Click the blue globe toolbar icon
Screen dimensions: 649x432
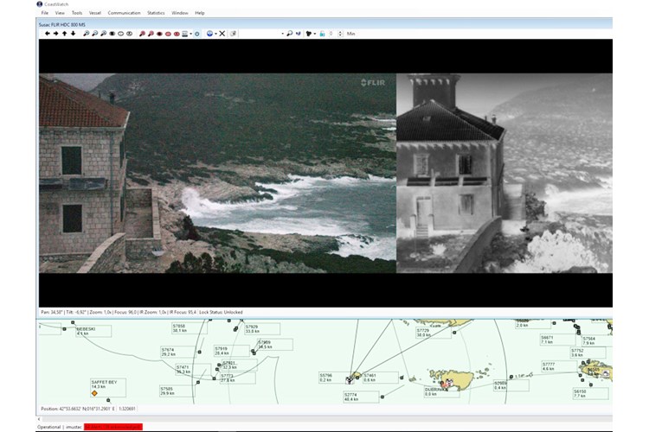click(210, 34)
